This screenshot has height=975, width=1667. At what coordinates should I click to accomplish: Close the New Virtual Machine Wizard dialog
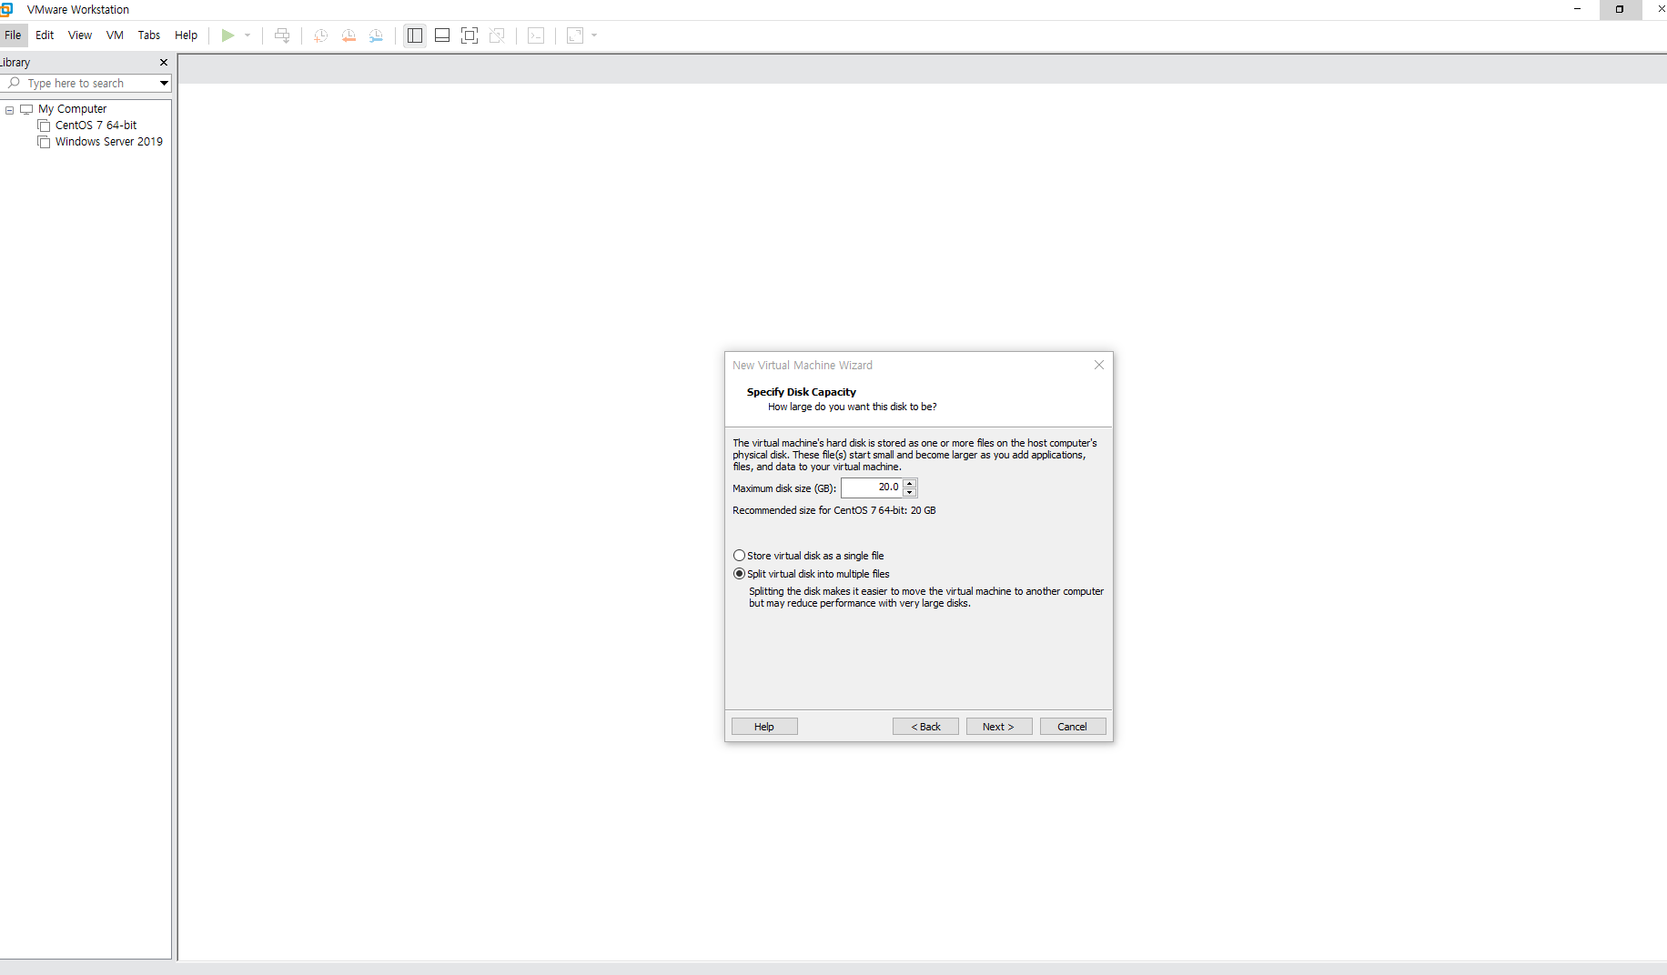[1099, 365]
